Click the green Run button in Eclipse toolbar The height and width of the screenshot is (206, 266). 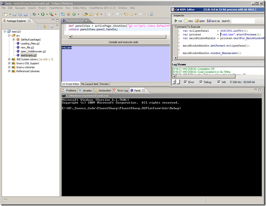(x=43, y=14)
